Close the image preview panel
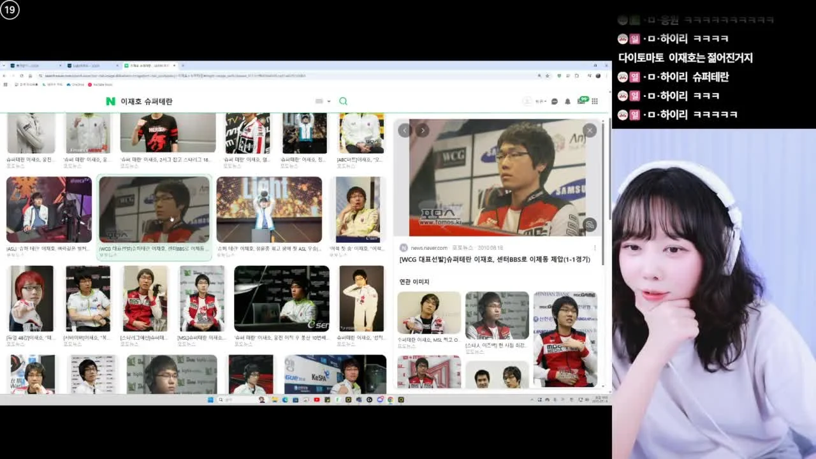The width and height of the screenshot is (816, 459). (x=590, y=130)
